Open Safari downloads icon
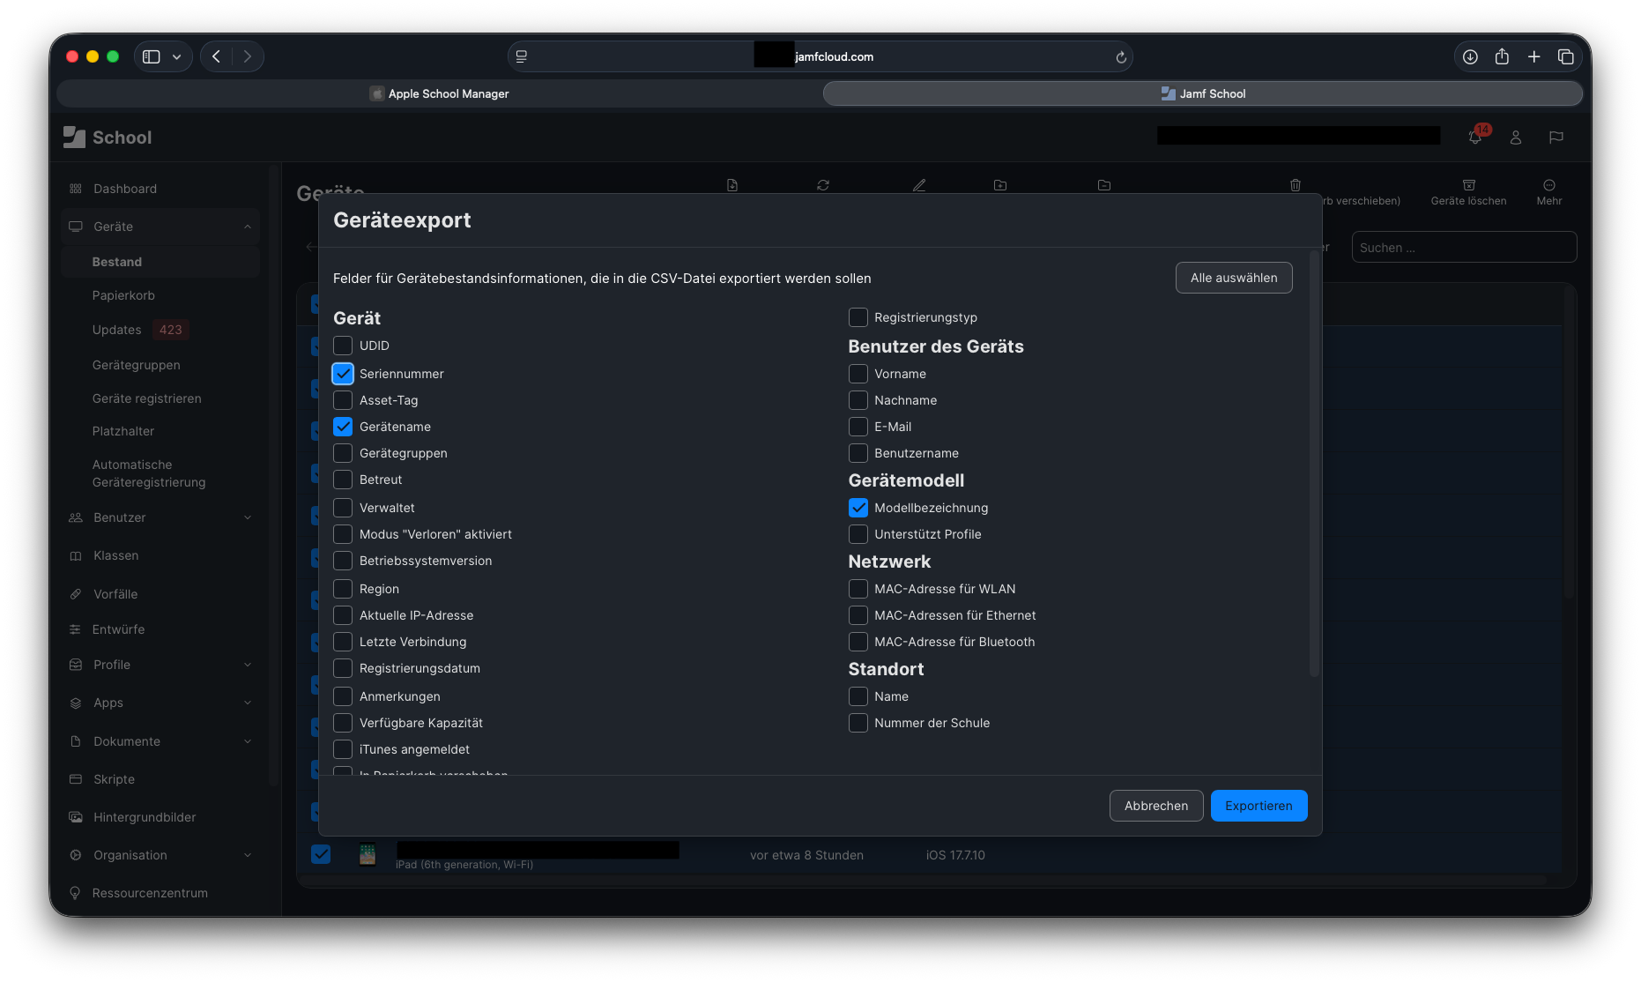The width and height of the screenshot is (1641, 982). pos(1470,57)
